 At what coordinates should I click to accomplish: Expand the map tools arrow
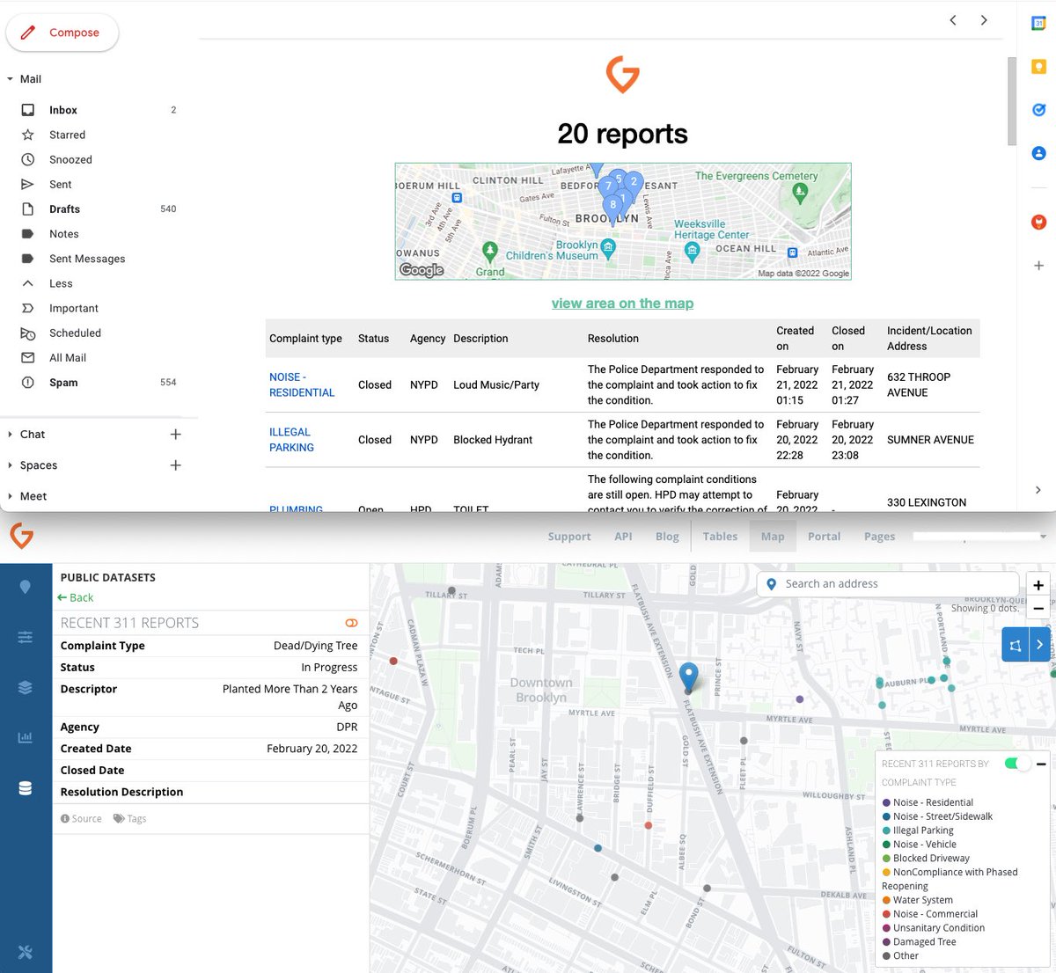pos(1039,645)
